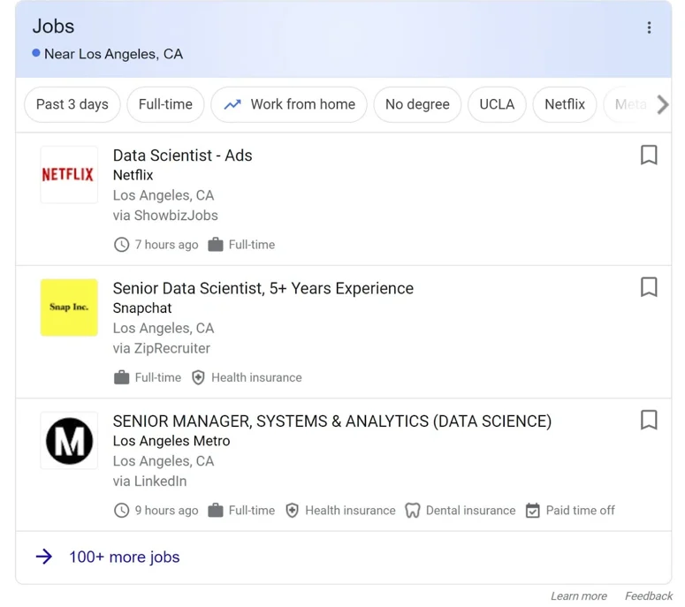Image resolution: width=685 pixels, height=607 pixels.
Task: Bookmark the Senior Data Scientist Snapchat job
Action: [649, 287]
